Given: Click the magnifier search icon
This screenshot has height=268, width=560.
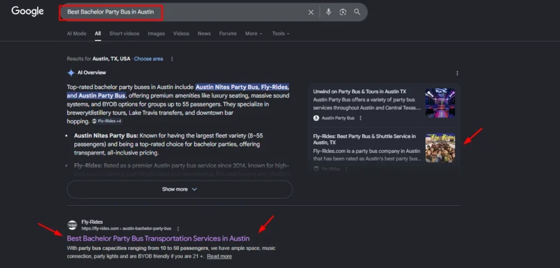Looking at the screenshot, I should click(x=357, y=12).
